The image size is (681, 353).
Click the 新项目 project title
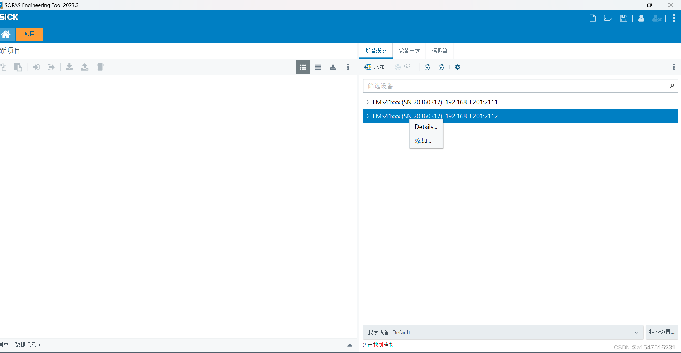[10, 50]
